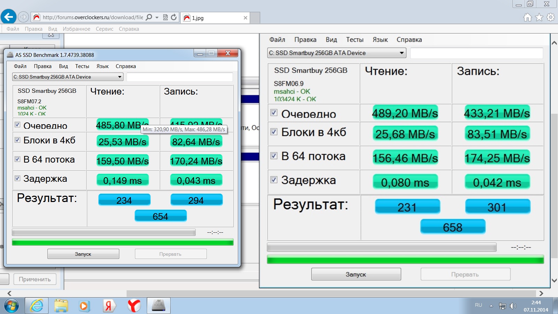The height and width of the screenshot is (314, 558).
Task: Refresh the page with the reload icon
Action: tap(174, 17)
